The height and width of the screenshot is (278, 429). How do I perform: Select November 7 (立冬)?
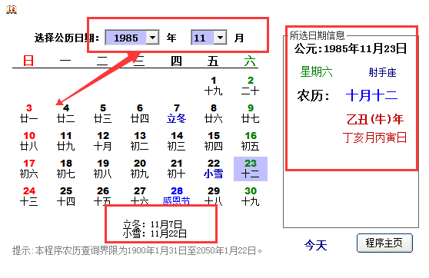click(x=177, y=114)
